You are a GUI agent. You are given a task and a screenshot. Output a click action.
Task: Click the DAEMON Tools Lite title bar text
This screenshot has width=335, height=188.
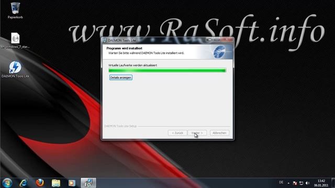pyautogui.click(x=122, y=40)
